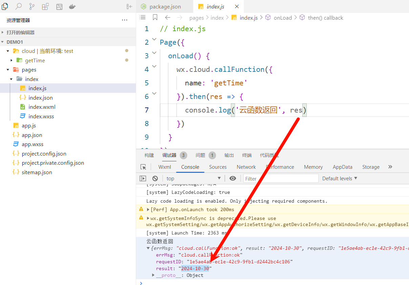Fold the callFunction block at line 4
The image size is (409, 285).
(x=154, y=66)
